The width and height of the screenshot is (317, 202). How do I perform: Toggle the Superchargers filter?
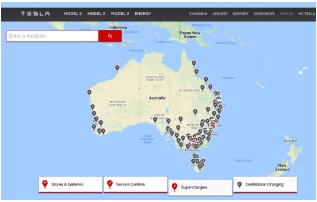coord(200,188)
